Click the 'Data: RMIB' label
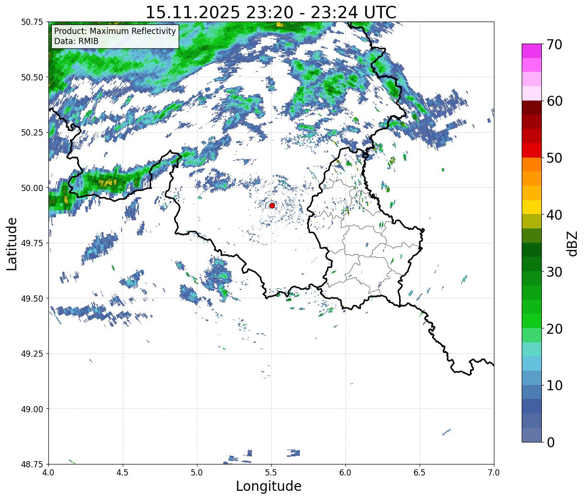This screenshot has height=498, width=584. [x=76, y=41]
